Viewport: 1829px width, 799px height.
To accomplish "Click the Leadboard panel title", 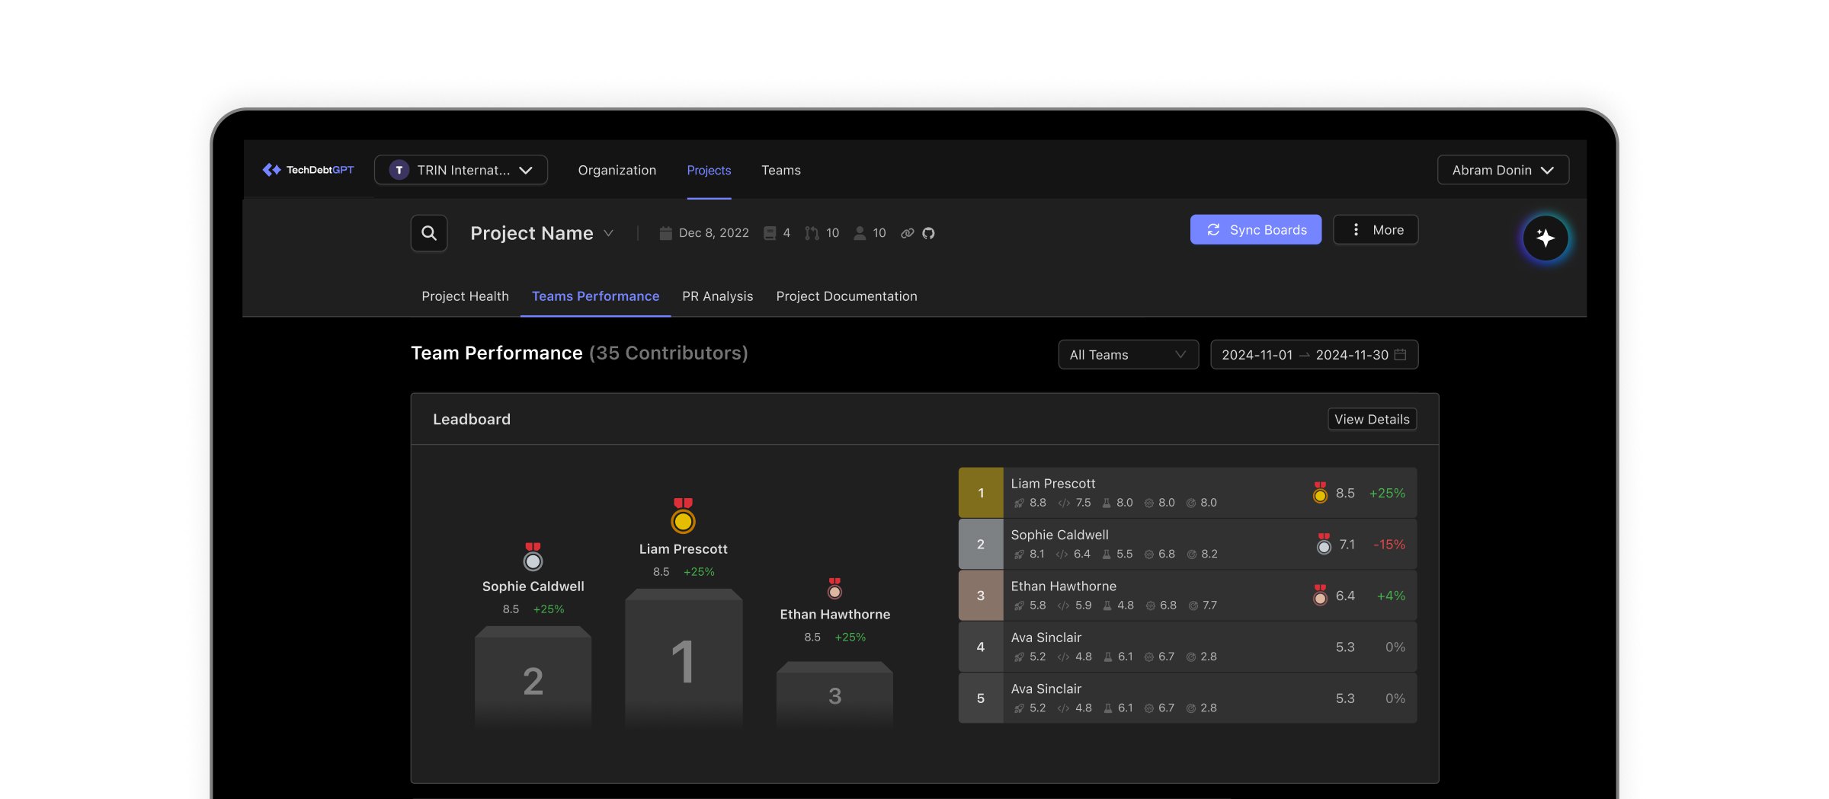I will 472,420.
